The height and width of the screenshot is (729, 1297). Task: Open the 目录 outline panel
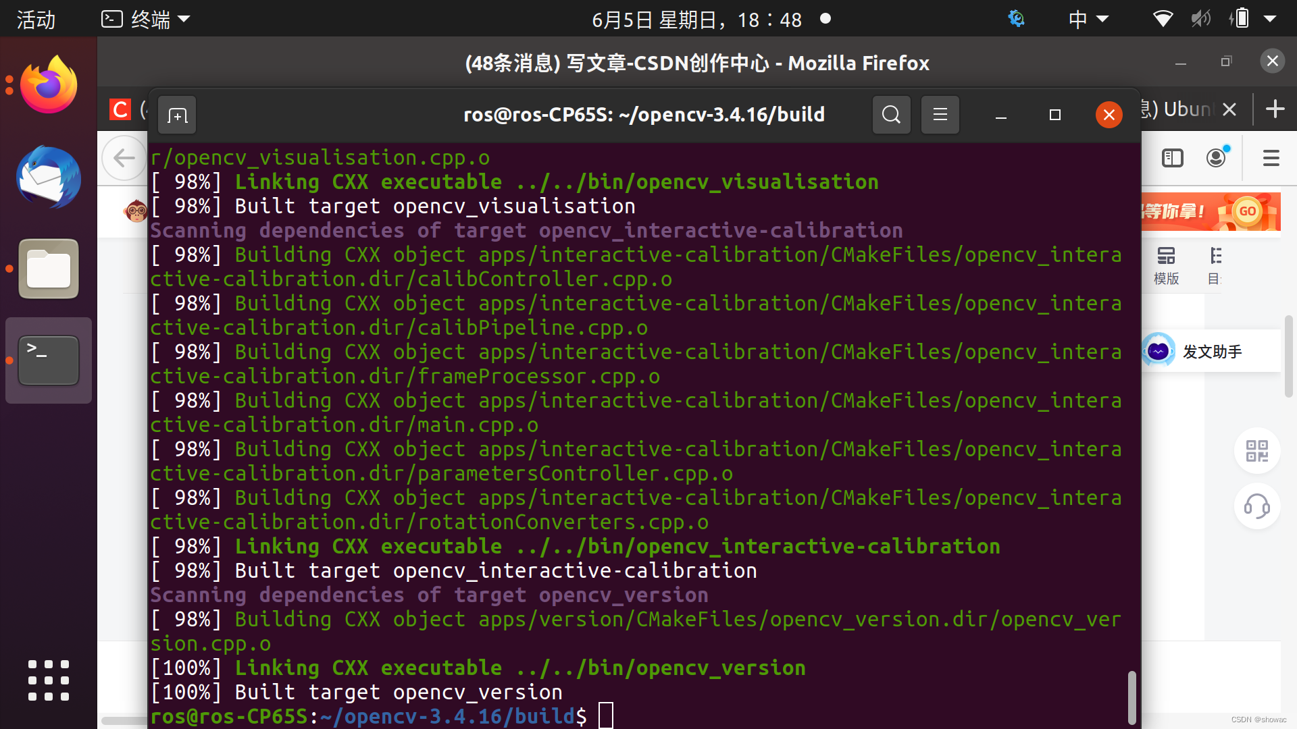coord(1216,265)
